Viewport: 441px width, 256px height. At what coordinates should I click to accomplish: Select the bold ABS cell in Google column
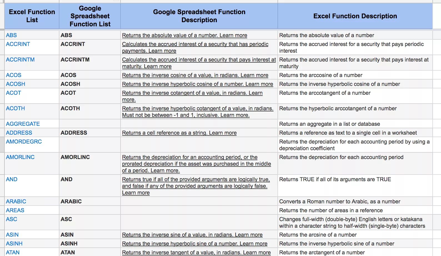90,35
